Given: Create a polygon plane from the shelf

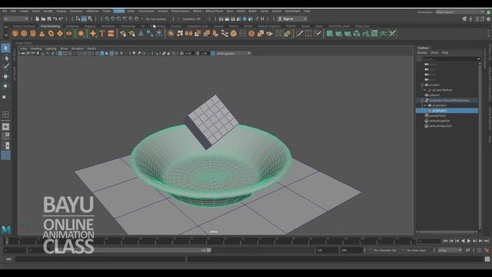Looking at the screenshot, I should (x=60, y=34).
